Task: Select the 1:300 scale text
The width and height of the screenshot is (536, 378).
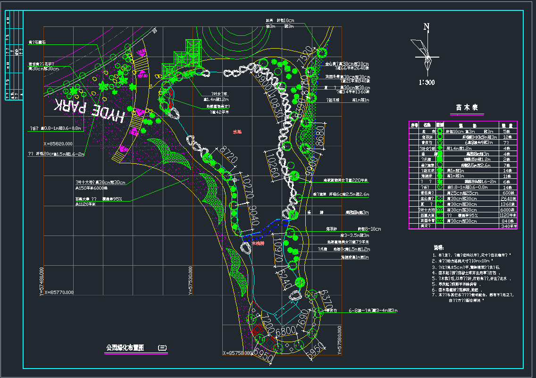Action: [x=426, y=83]
